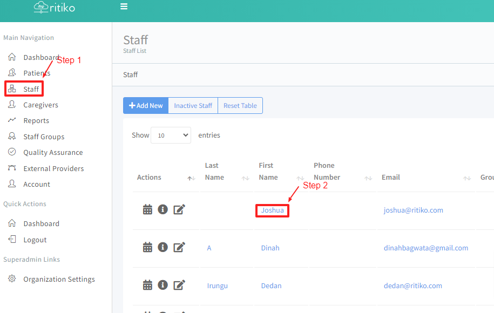
Task: Open calendar icon for Dinah's row
Action: point(147,247)
